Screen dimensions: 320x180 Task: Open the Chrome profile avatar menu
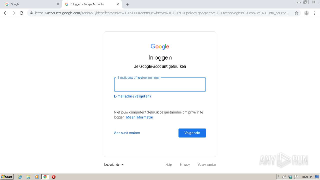click(306, 13)
